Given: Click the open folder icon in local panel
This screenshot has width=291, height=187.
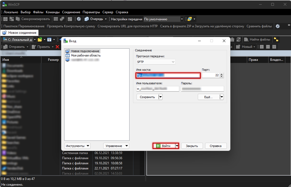Looking at the screenshot, I should pos(40,40).
